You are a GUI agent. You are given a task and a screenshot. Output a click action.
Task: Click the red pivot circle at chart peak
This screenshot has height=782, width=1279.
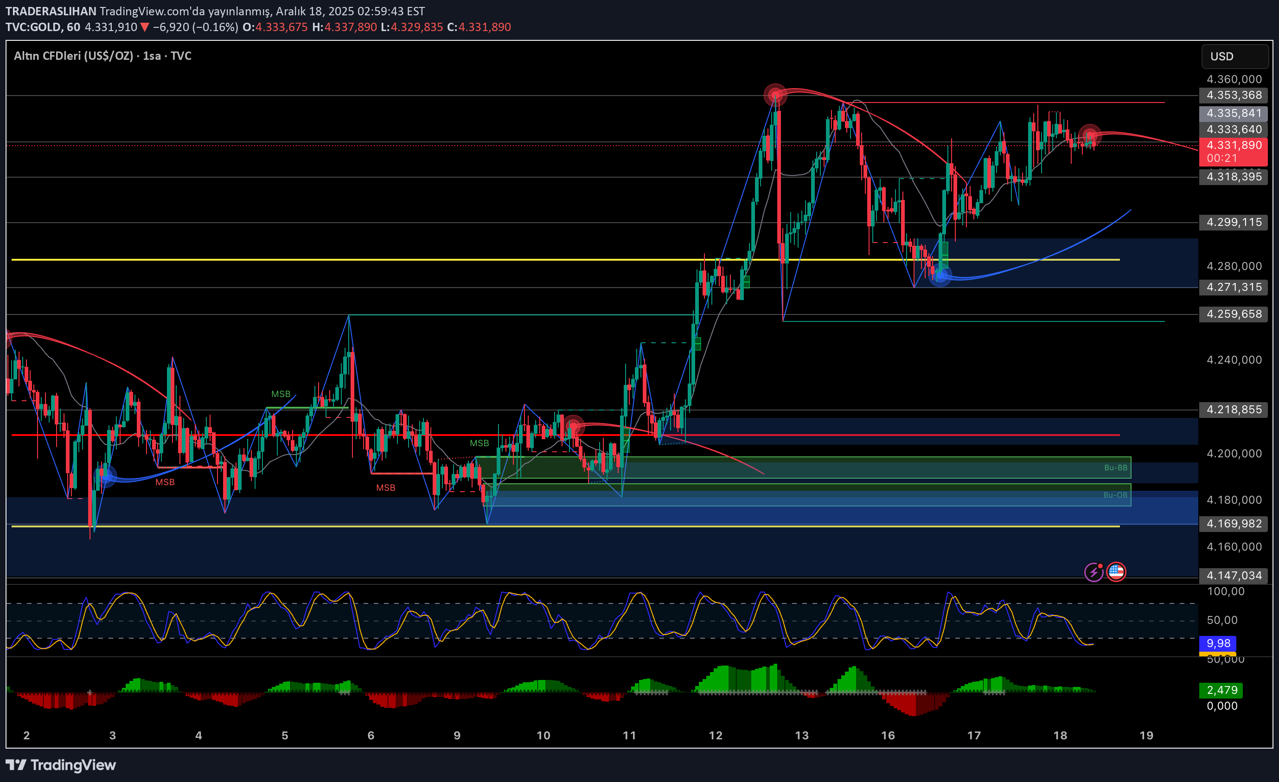pos(775,95)
